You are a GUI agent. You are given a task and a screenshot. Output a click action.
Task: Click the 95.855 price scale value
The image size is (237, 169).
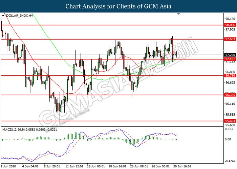230,115
